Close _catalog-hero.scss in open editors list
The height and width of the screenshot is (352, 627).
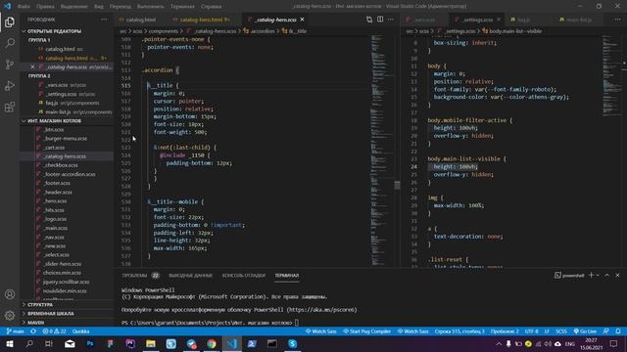(32, 66)
